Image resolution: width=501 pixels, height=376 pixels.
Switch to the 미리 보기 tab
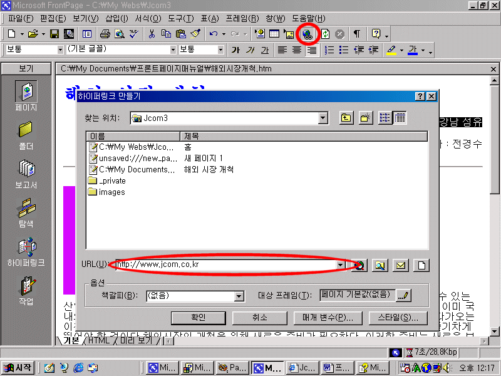pyautogui.click(x=137, y=340)
